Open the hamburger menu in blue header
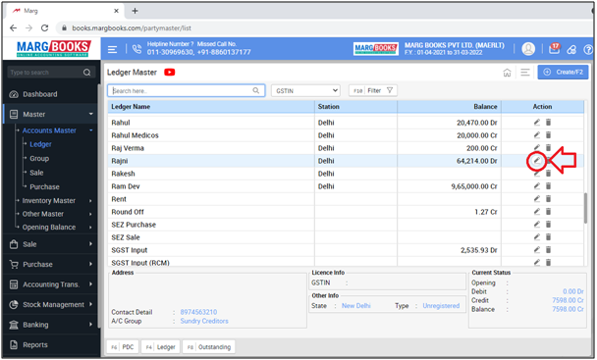Image resolution: width=597 pixels, height=360 pixels. [x=112, y=49]
